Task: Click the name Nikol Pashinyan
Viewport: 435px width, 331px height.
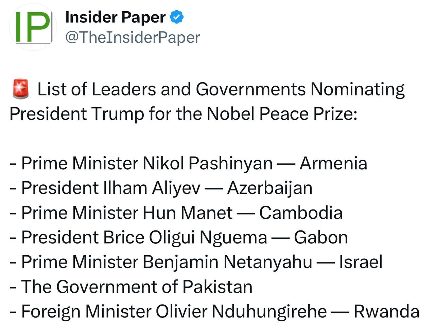Action: coord(207,163)
